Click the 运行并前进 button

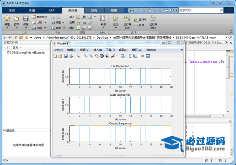(127, 20)
